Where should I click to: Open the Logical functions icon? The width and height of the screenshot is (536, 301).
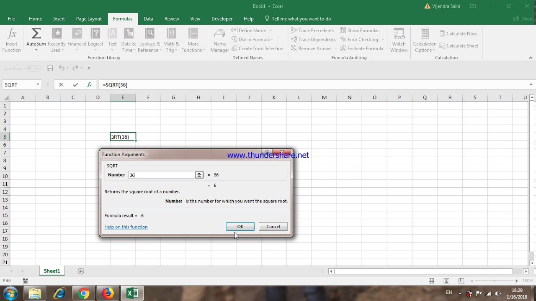(x=95, y=33)
